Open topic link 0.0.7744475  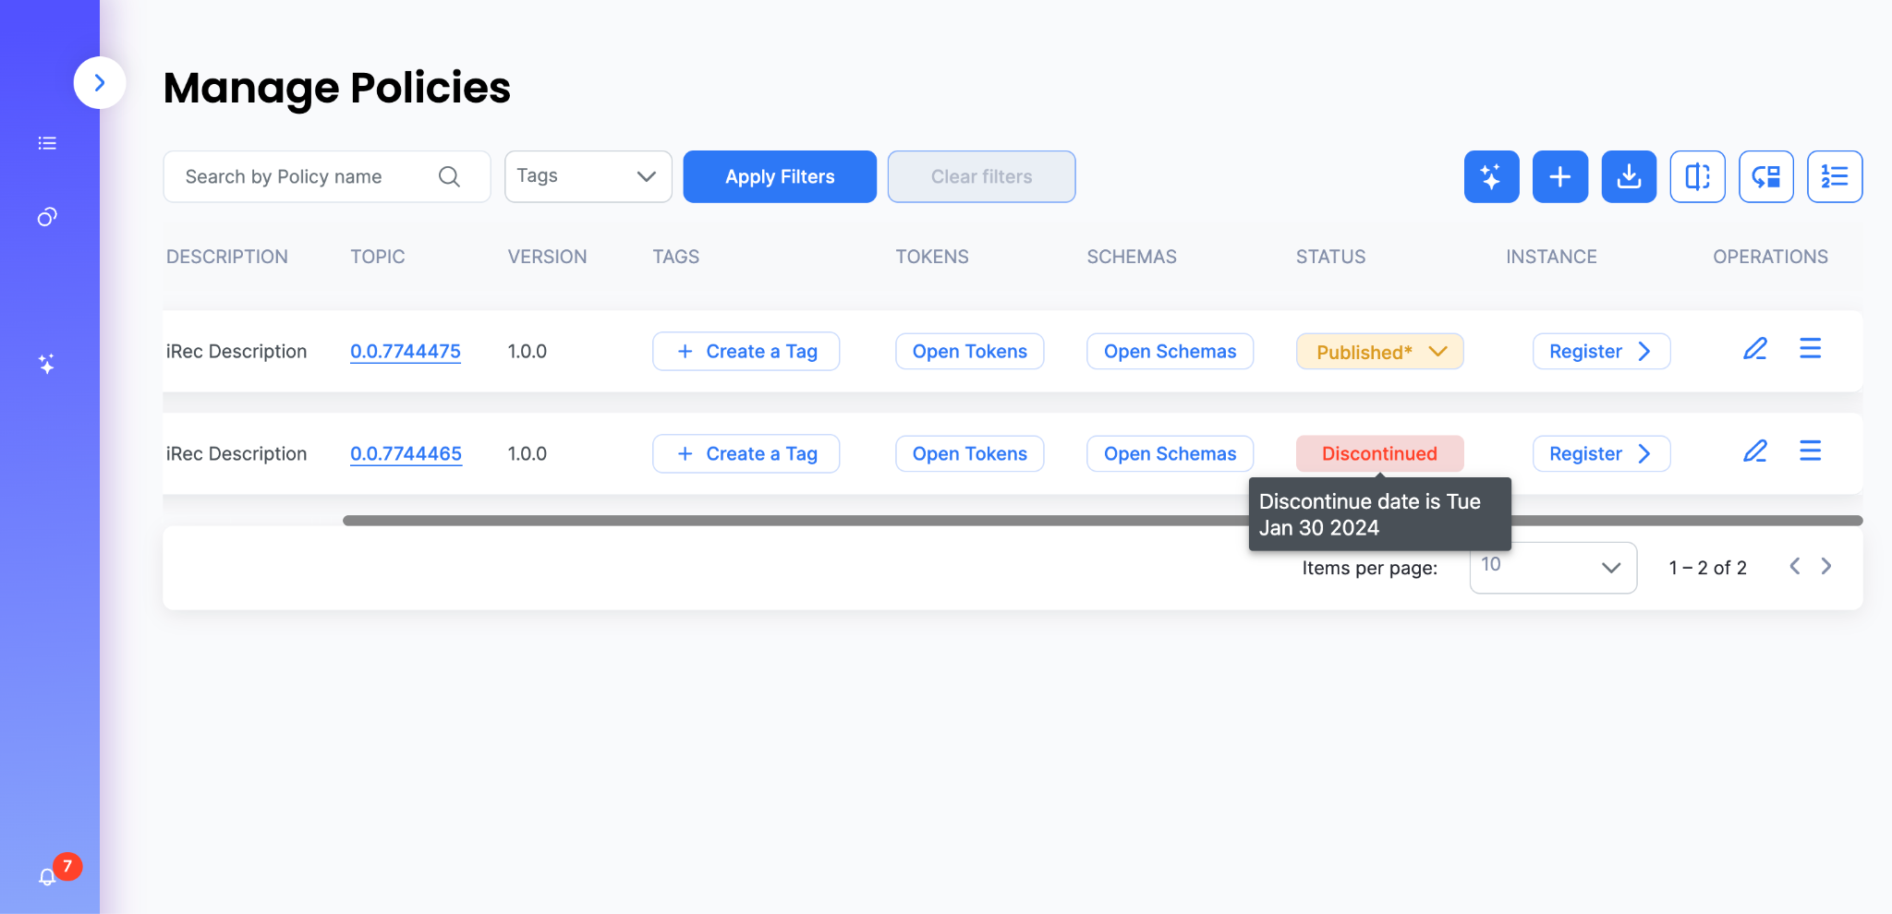pyautogui.click(x=406, y=352)
